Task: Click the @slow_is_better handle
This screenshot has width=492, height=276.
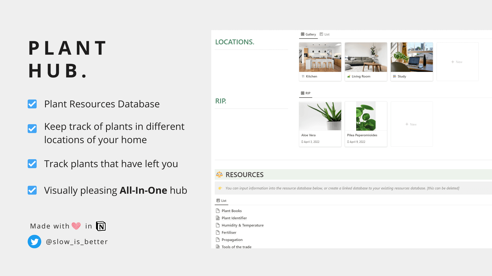Action: 77,241
